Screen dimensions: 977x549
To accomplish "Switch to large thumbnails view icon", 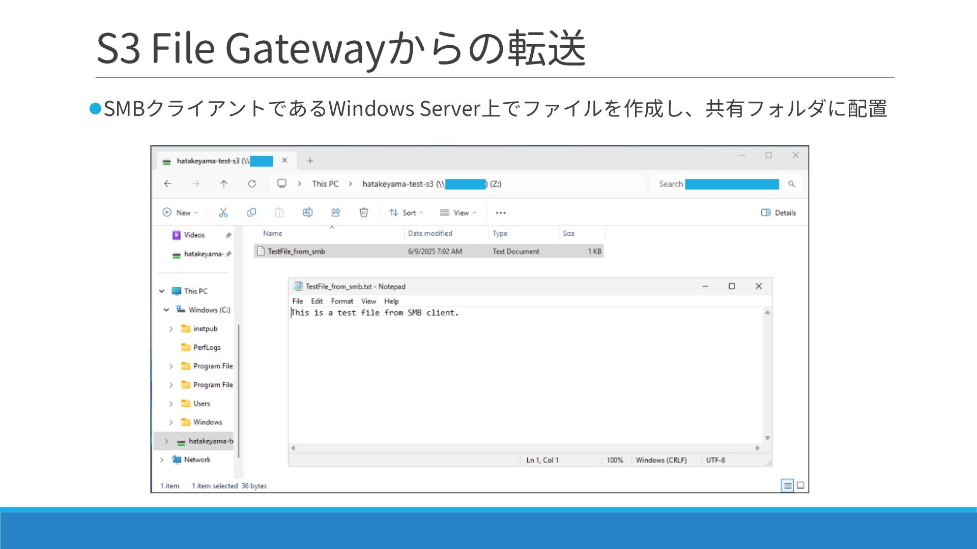I will pyautogui.click(x=800, y=485).
